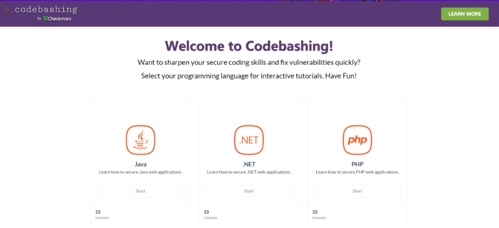Start the PHP tutorial

(357, 191)
